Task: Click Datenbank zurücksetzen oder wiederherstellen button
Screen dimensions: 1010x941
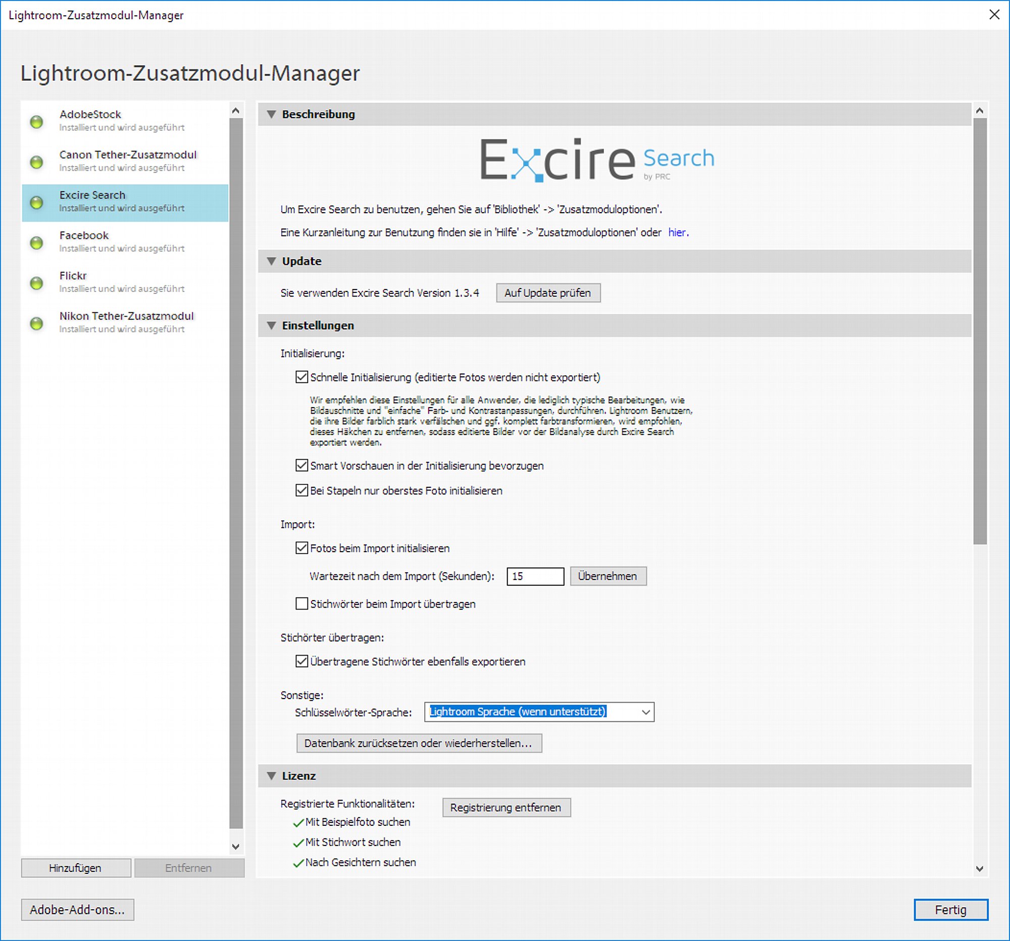Action: 419,744
